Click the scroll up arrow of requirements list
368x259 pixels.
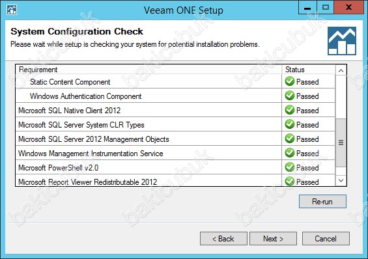[341, 70]
